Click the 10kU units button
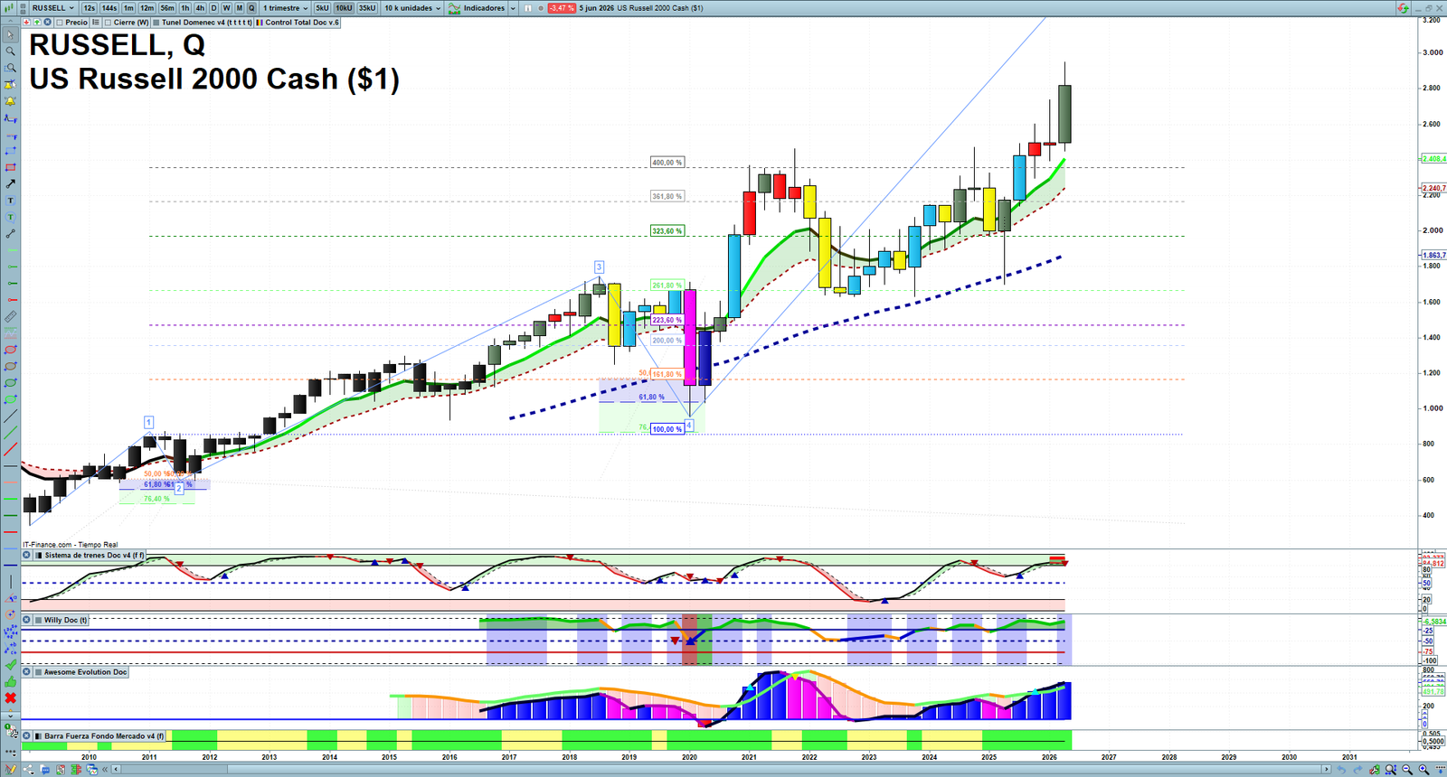 pos(344,8)
